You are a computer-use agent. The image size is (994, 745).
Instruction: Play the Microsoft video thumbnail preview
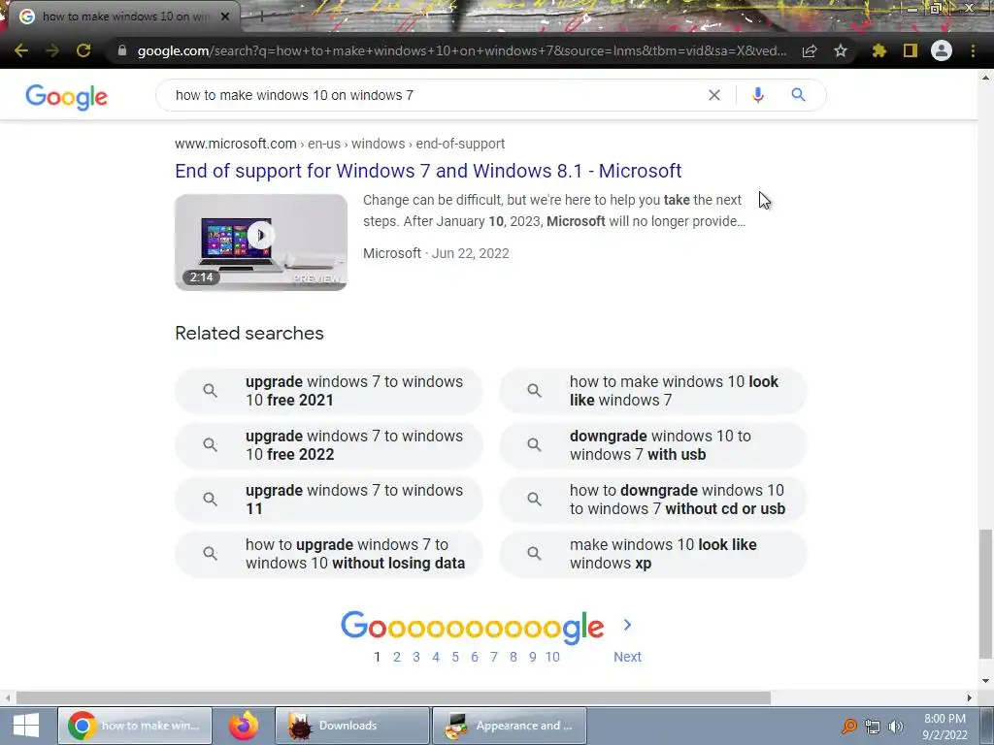point(260,242)
